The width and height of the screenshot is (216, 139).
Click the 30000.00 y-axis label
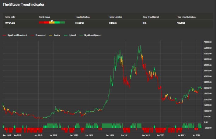pos(207,88)
